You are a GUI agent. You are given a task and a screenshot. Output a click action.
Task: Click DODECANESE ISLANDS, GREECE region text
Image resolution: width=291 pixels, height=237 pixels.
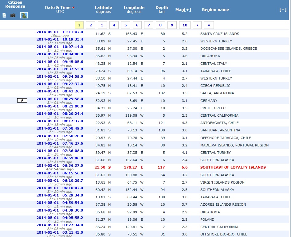click(x=229, y=49)
